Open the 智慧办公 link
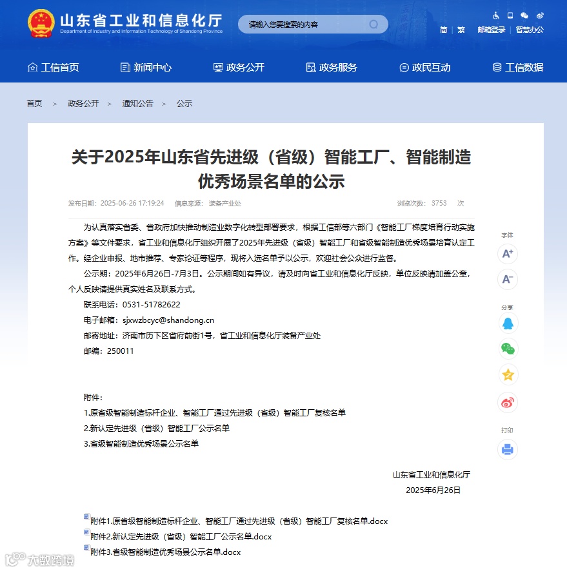Image resolution: width=567 pixels, height=571 pixels. [530, 30]
